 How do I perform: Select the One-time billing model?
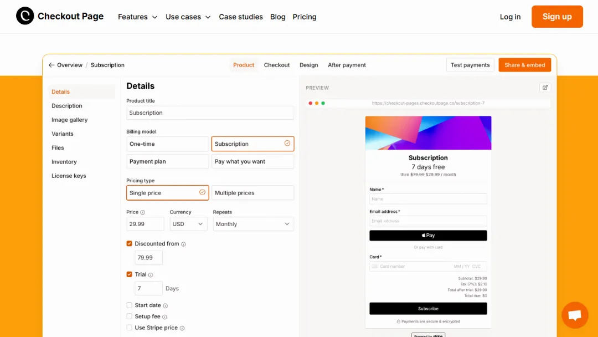tap(167, 144)
